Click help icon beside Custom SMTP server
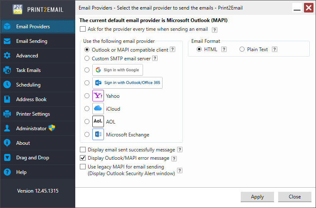Screen dimensions: 316x208 pos(155,59)
